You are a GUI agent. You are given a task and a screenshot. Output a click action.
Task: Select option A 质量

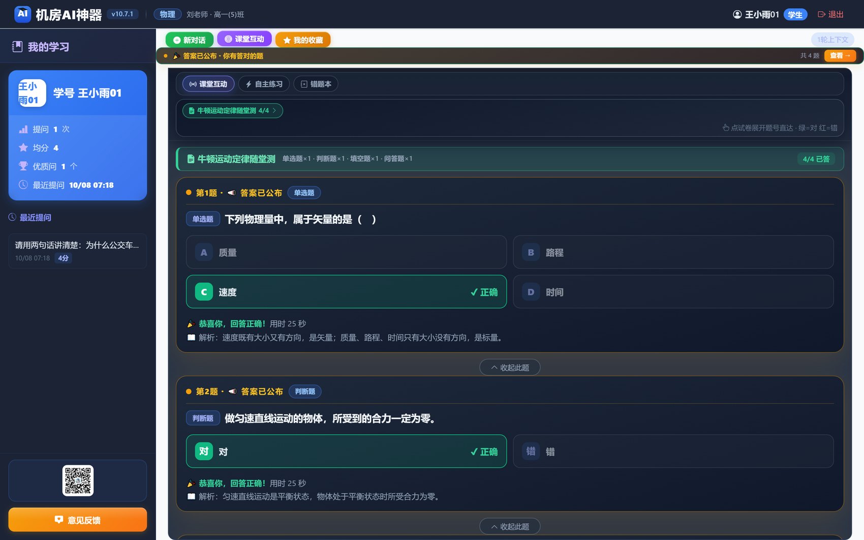click(x=346, y=252)
